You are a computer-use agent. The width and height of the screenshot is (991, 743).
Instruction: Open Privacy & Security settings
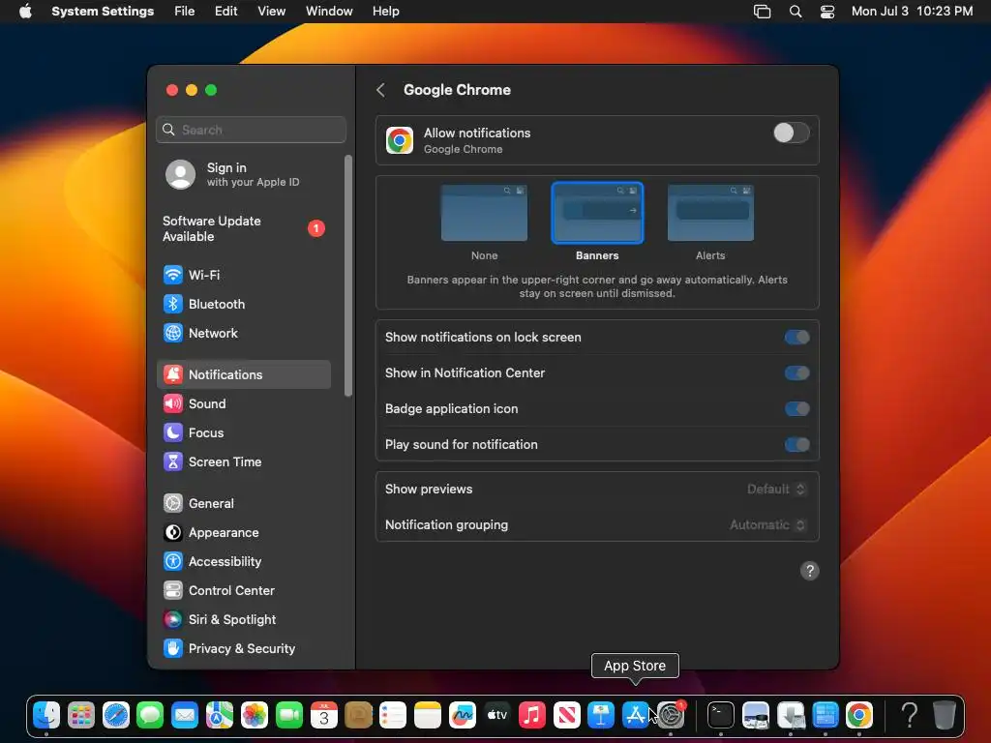[243, 649]
